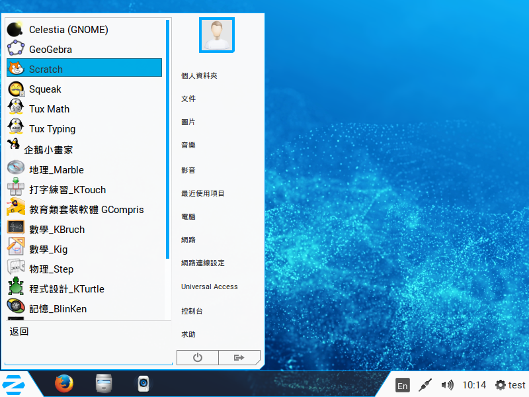529x397 pixels.
Task: Open the 文件 documents folder
Action: [188, 99]
